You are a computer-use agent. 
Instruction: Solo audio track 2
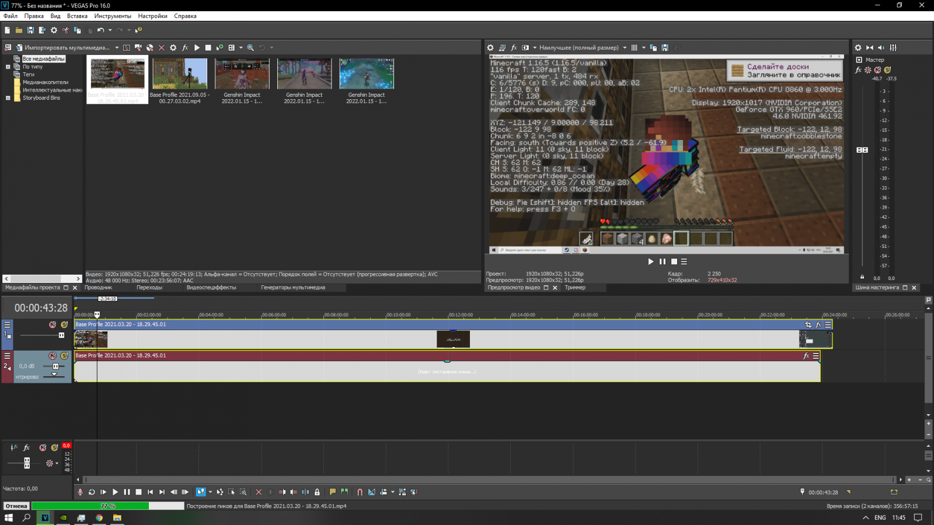[x=64, y=356]
